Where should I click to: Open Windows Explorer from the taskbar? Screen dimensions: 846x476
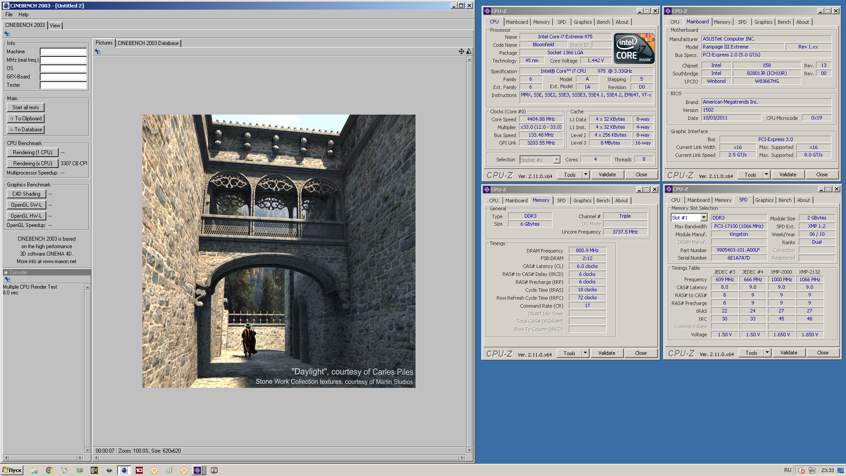[x=34, y=470]
